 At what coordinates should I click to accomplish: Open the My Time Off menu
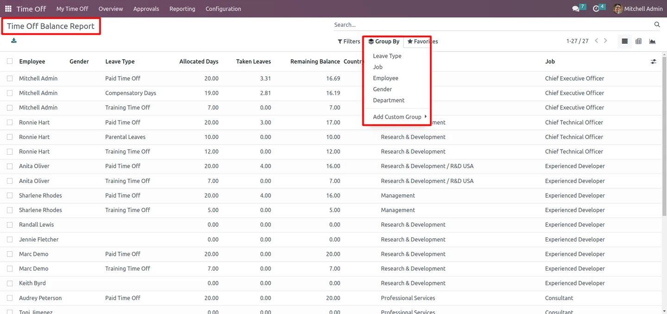click(x=72, y=9)
